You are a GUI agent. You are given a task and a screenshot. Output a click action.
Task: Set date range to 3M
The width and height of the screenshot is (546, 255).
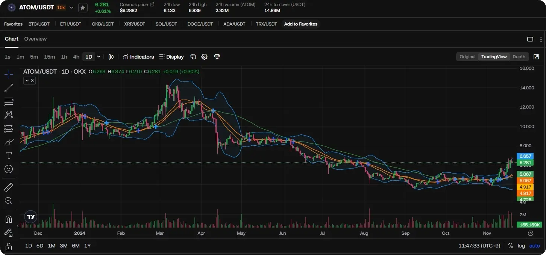pyautogui.click(x=64, y=246)
